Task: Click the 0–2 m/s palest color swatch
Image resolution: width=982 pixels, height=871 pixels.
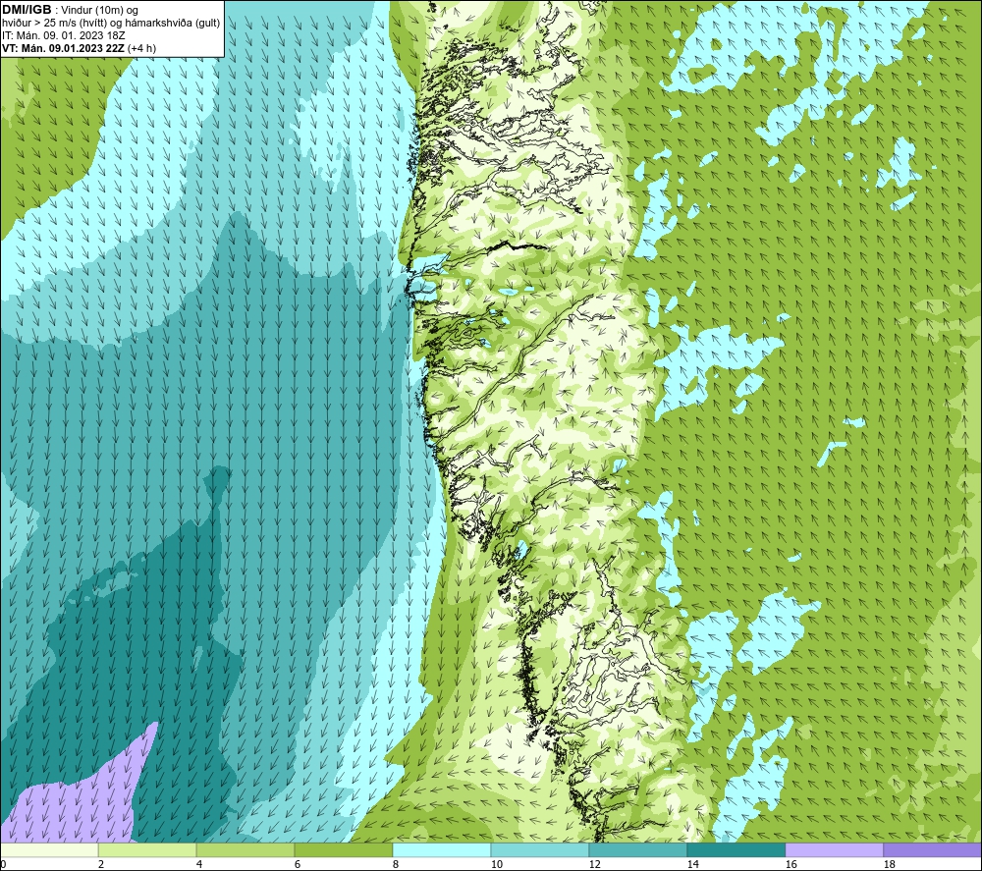Action: [49, 849]
